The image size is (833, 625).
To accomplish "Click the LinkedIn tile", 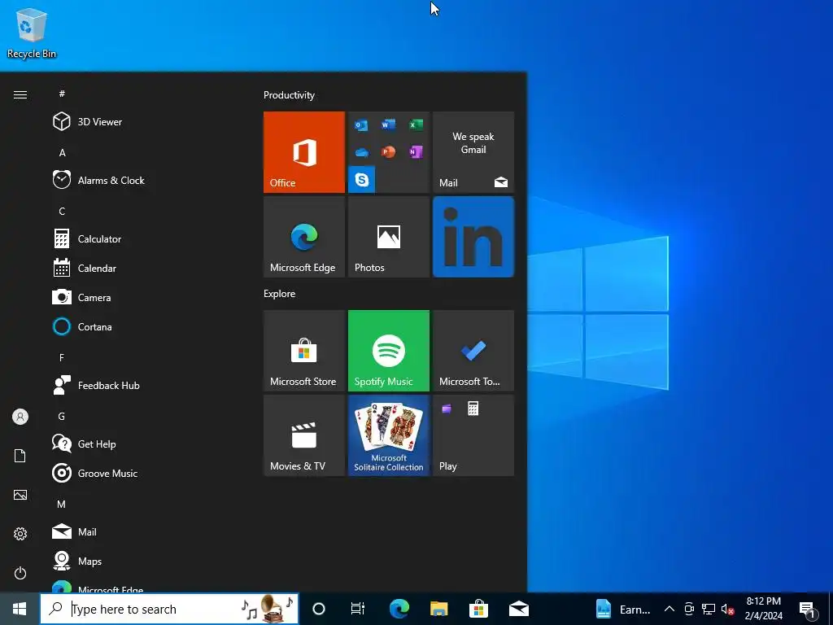I will pos(473,237).
